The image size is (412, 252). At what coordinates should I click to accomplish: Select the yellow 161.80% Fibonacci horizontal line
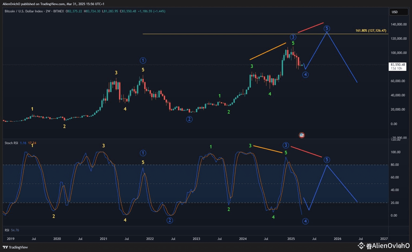coord(265,34)
